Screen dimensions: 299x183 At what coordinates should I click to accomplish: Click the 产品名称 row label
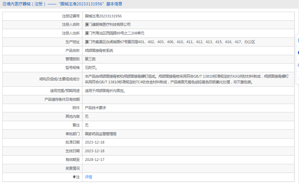(x=72, y=51)
